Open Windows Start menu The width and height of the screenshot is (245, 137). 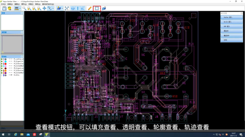click(x=3, y=134)
